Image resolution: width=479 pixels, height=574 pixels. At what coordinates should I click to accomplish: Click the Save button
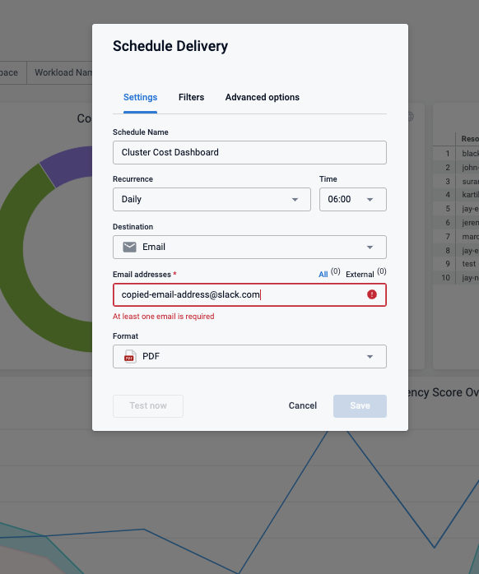(360, 406)
